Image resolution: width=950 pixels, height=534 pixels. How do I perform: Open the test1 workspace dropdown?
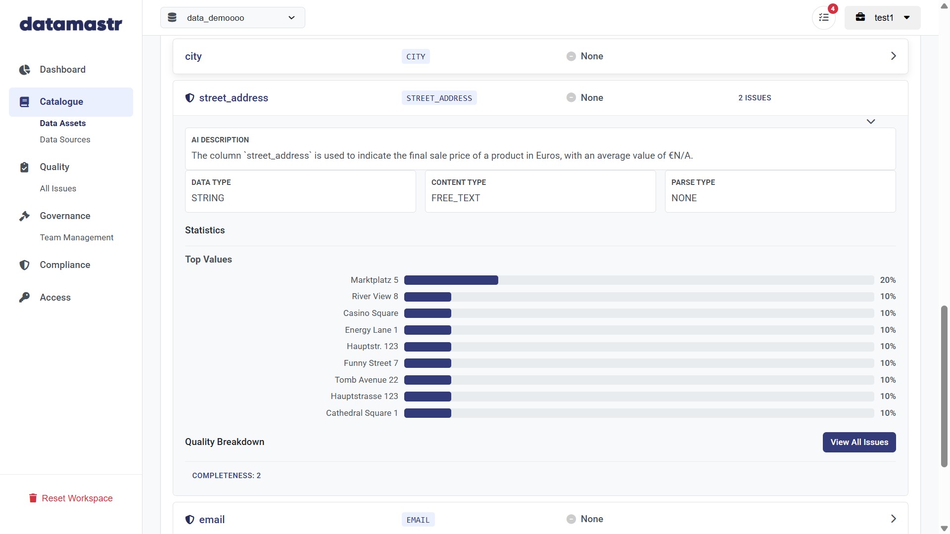882,18
